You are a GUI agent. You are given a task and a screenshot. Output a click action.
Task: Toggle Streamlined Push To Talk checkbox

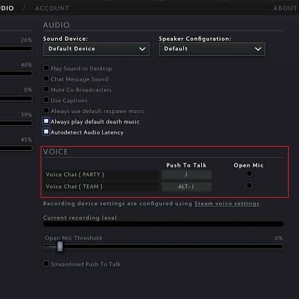pos(46,264)
